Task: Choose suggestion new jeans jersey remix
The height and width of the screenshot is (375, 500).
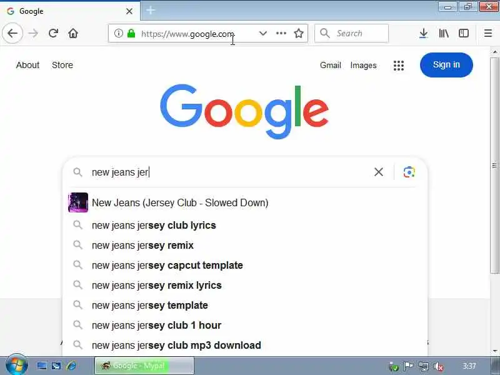Action: click(245, 246)
